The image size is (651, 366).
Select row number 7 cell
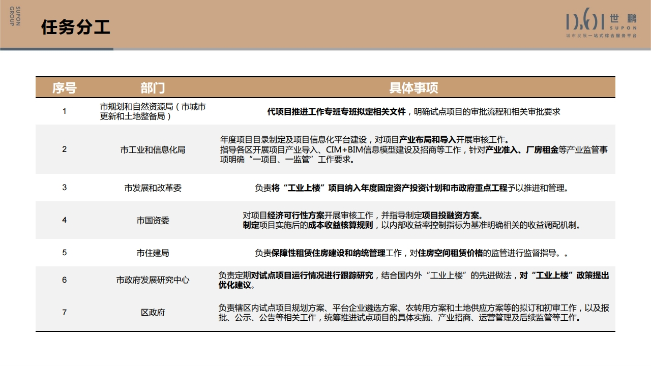(65, 313)
